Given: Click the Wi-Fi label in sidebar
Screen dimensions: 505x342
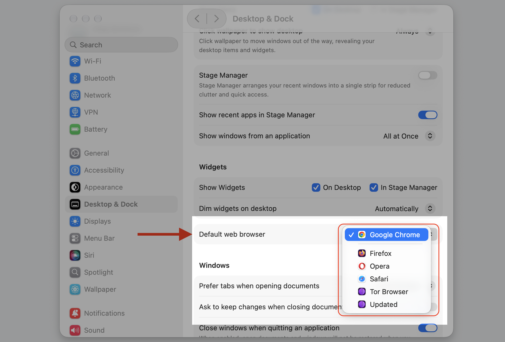Looking at the screenshot, I should click(x=93, y=61).
